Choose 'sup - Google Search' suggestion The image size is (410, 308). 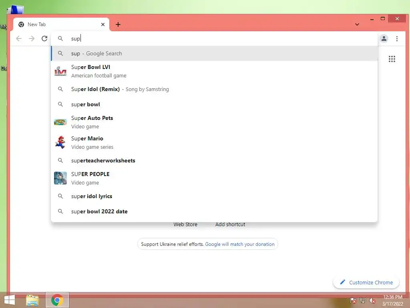(215, 53)
